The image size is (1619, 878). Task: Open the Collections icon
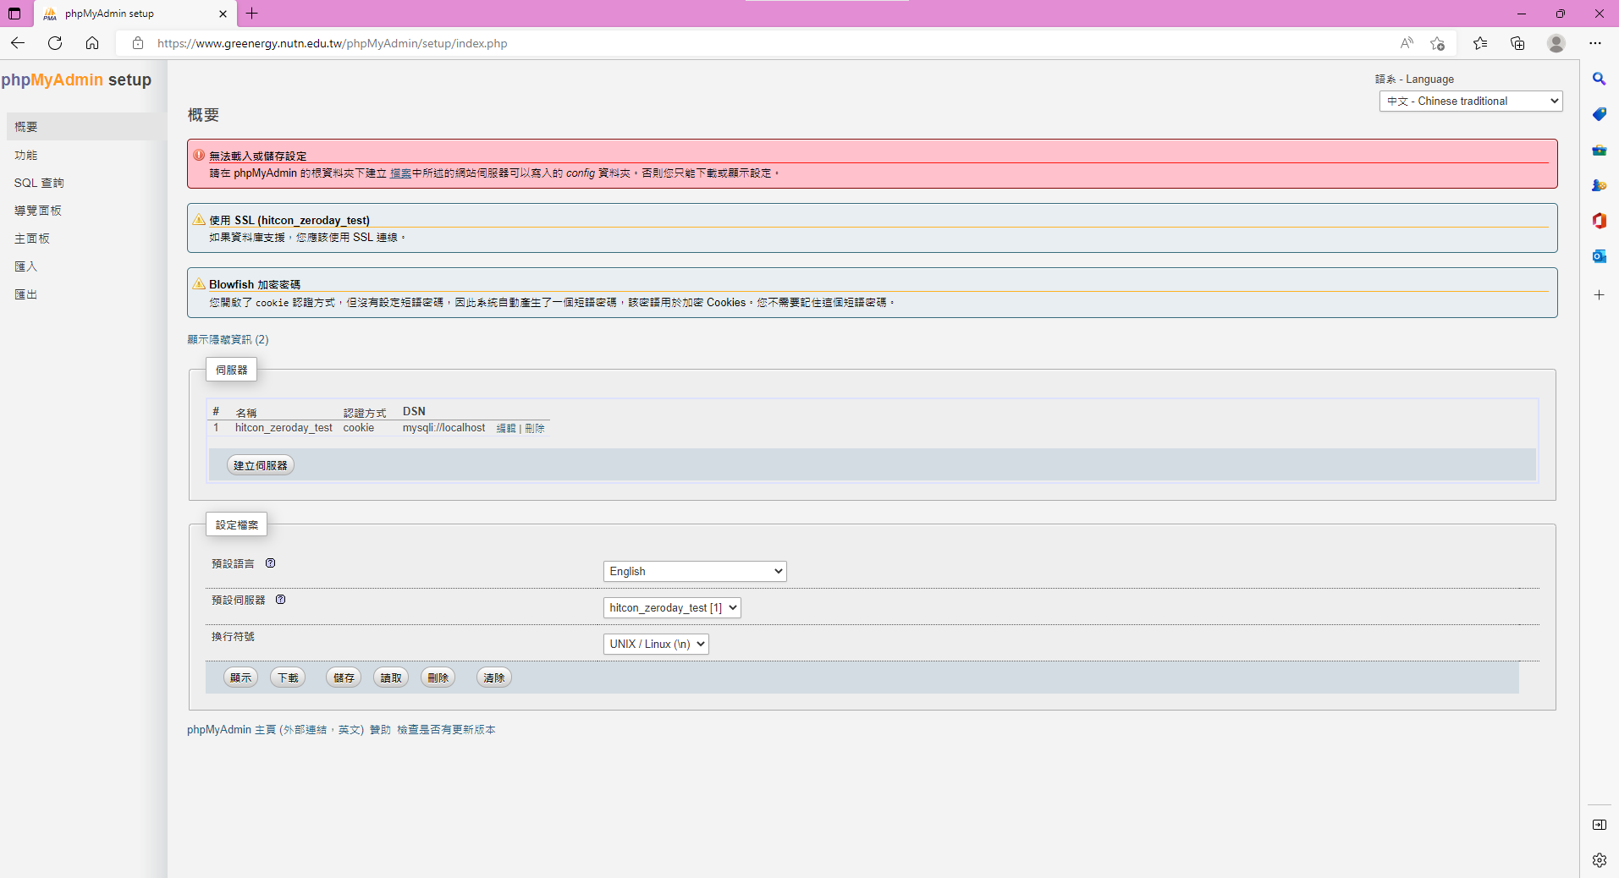[1517, 43]
